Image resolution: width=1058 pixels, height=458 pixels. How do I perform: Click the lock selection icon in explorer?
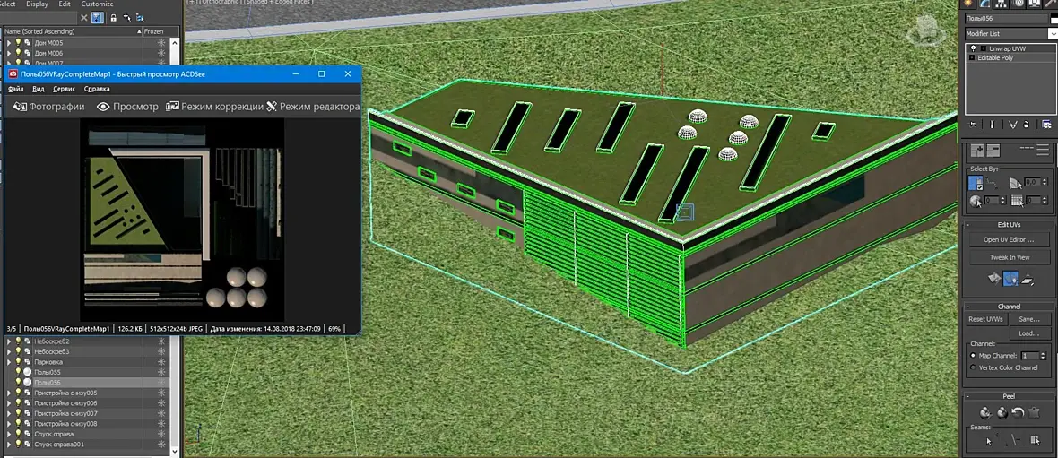113,18
